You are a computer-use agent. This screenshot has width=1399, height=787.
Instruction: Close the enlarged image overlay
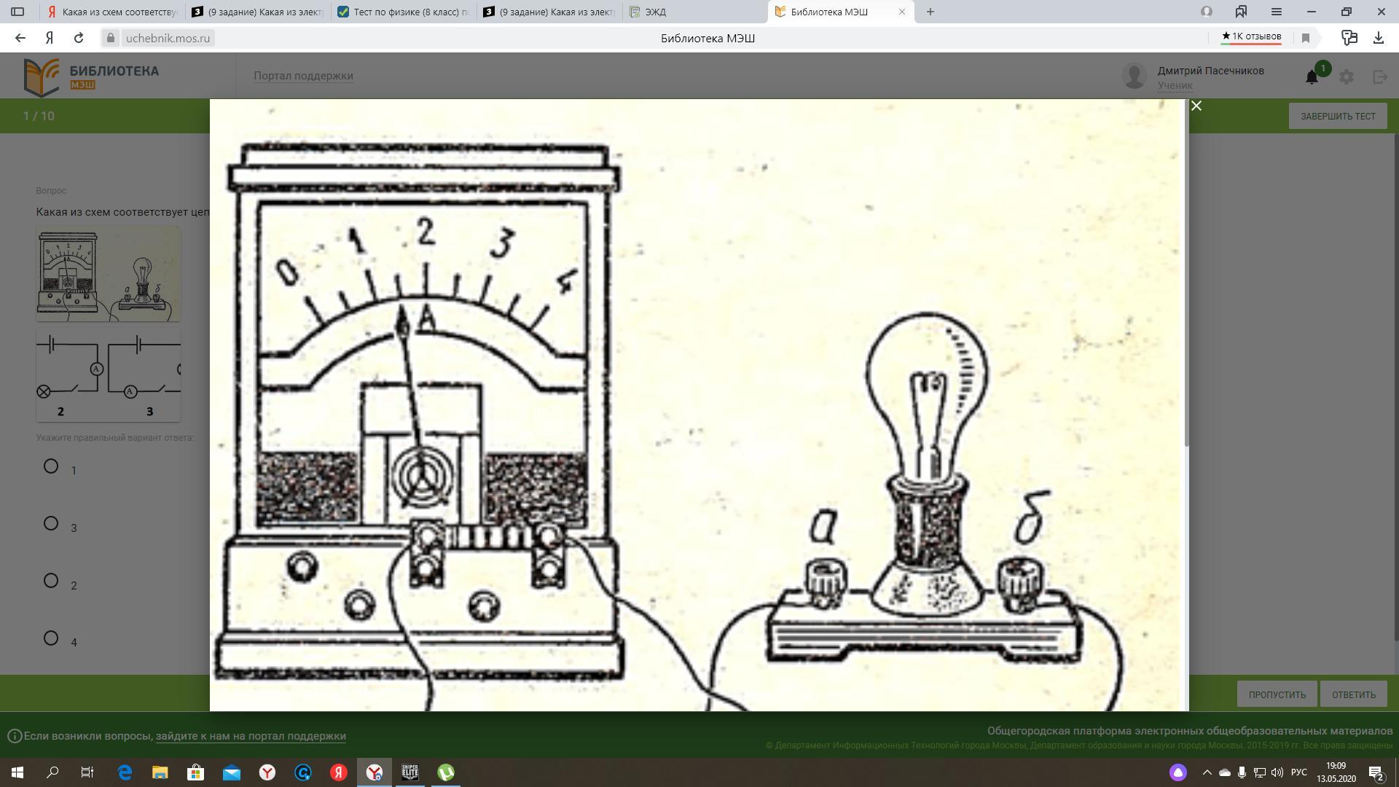[1196, 106]
